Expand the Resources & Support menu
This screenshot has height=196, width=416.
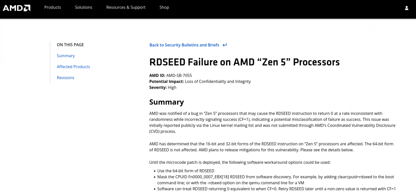click(126, 7)
